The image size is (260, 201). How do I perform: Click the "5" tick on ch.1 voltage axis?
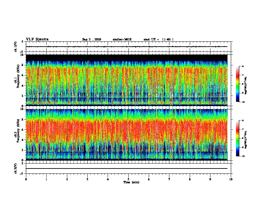coord(22,42)
